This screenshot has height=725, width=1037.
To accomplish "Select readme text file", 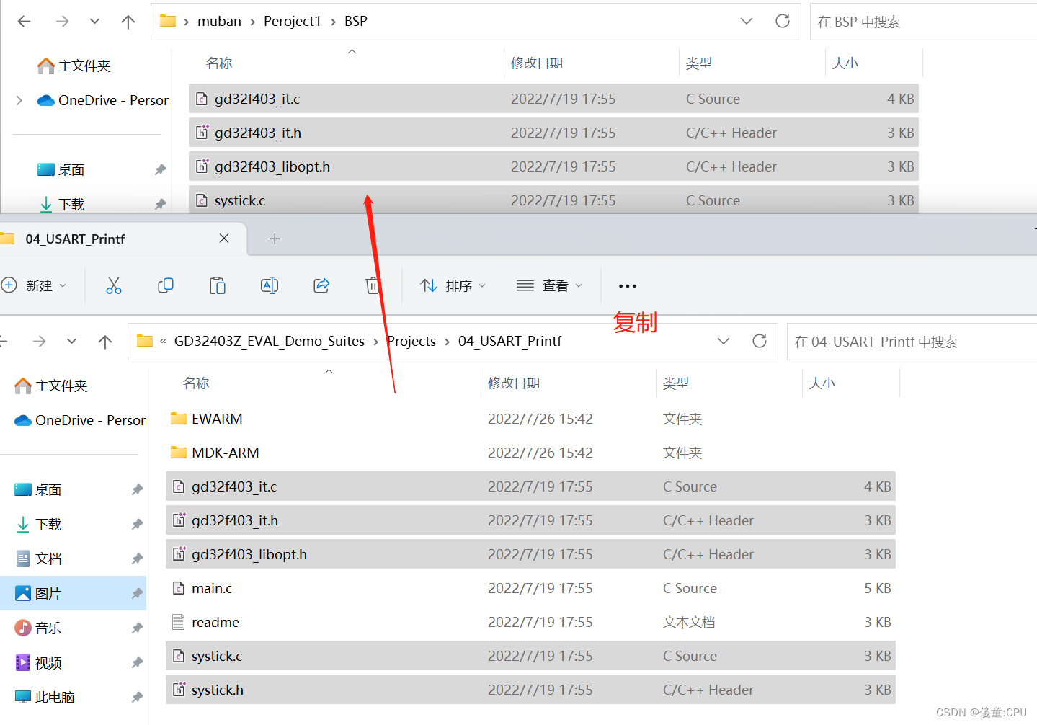I will tap(530, 622).
